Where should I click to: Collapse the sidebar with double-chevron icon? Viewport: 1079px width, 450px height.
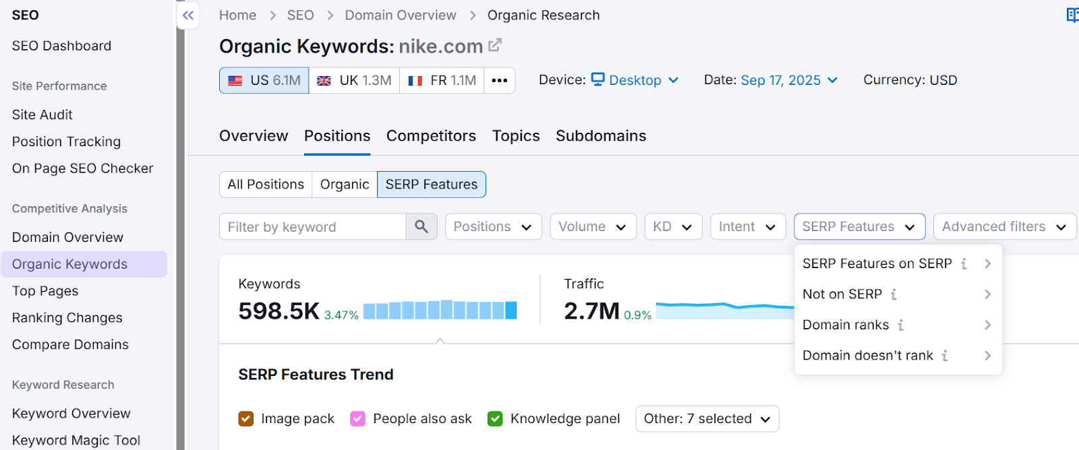[x=188, y=15]
